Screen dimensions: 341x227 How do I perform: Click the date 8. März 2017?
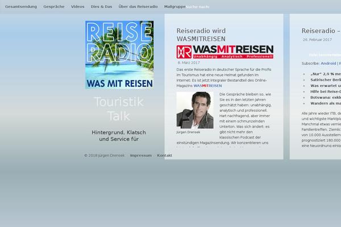[189, 63]
